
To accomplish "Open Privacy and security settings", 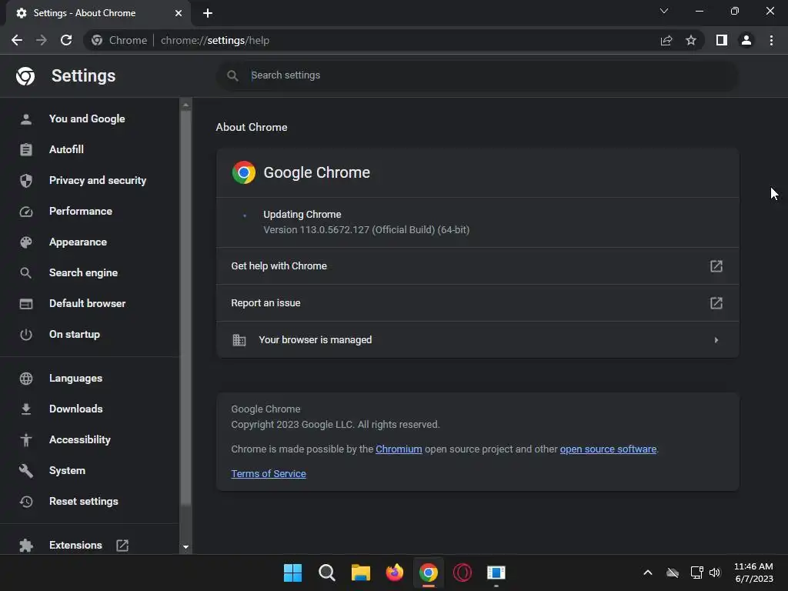I will tap(98, 180).
